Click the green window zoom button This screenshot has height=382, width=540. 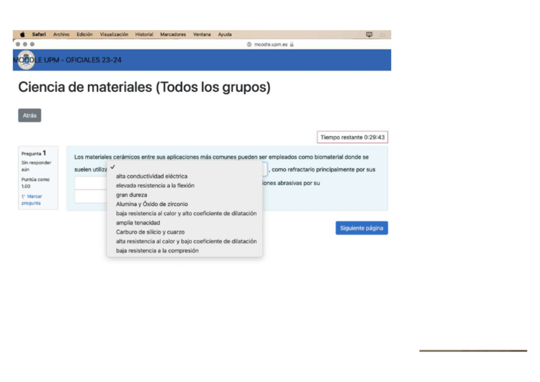click(x=32, y=44)
